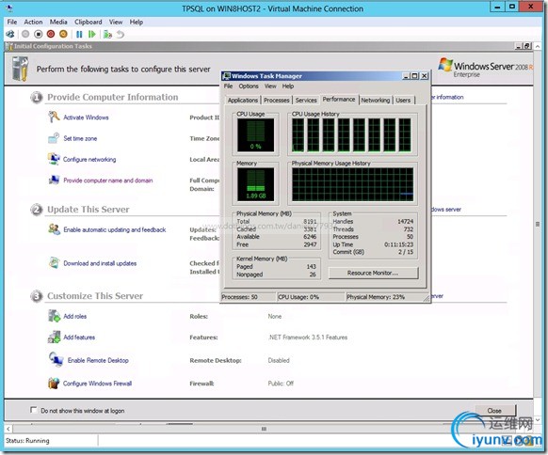Select the Performance tab
Image resolution: width=548 pixels, height=455 pixels.
[x=339, y=100]
